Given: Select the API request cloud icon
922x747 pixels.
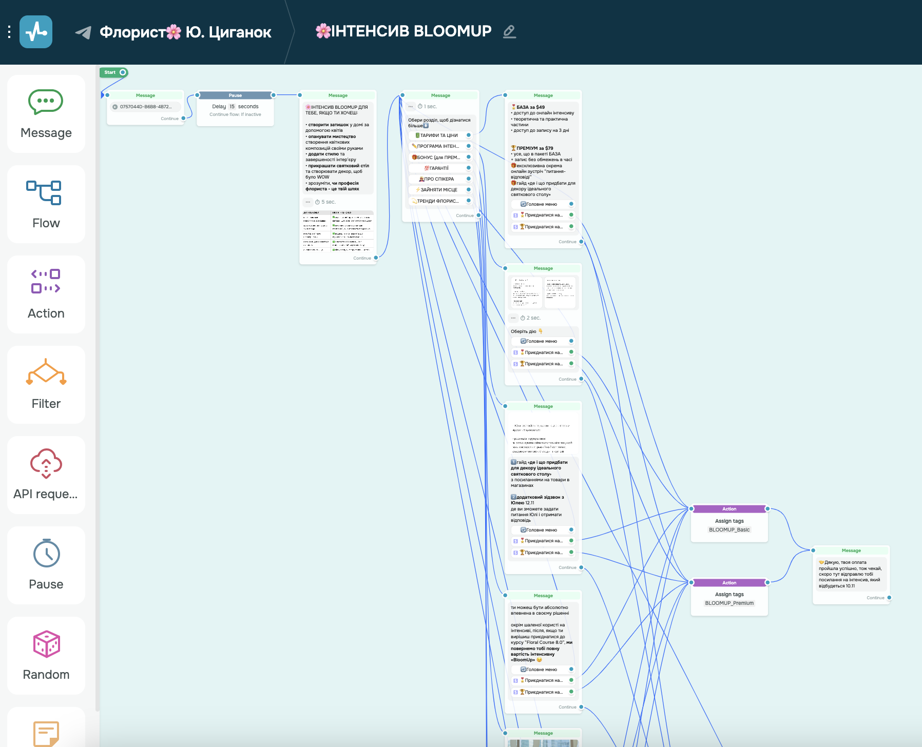Looking at the screenshot, I should [46, 463].
